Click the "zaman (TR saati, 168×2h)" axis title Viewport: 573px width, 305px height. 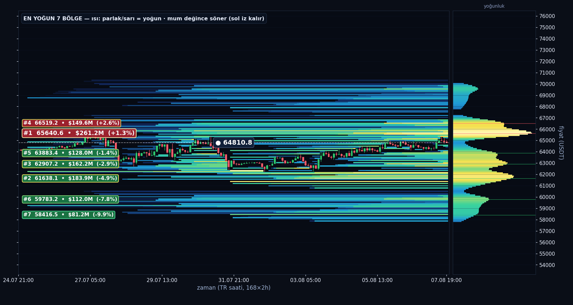pyautogui.click(x=234, y=288)
